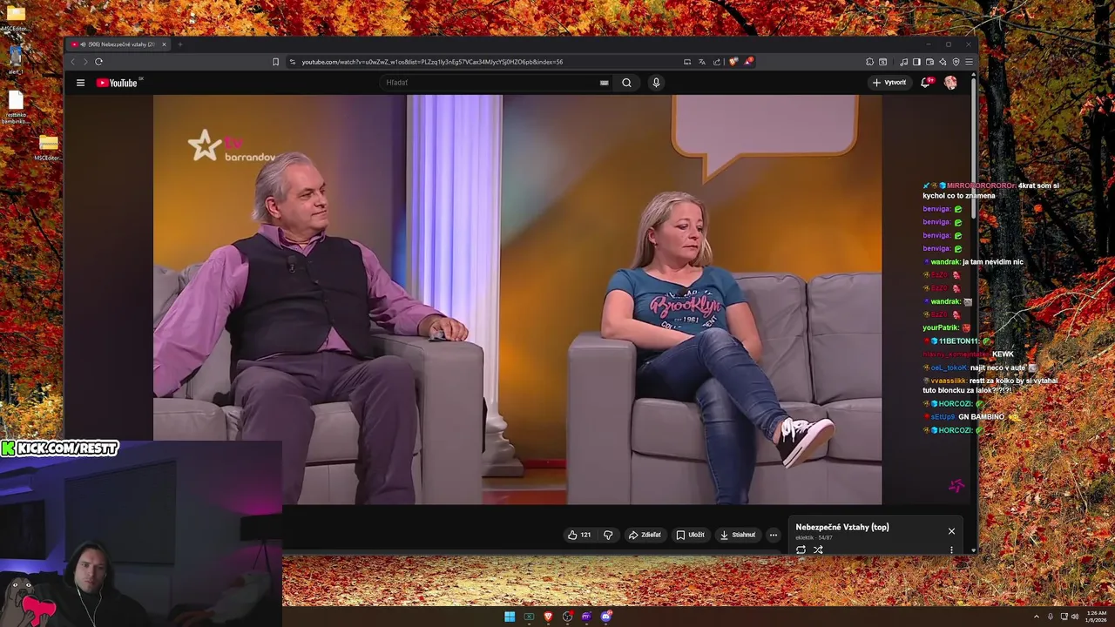1115x627 pixels.
Task: Open the Brave browser taskbar icon
Action: [x=548, y=617]
